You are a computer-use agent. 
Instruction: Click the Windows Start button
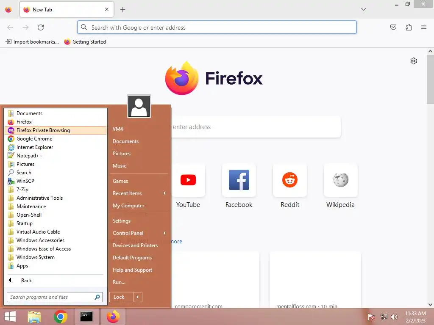click(10, 317)
